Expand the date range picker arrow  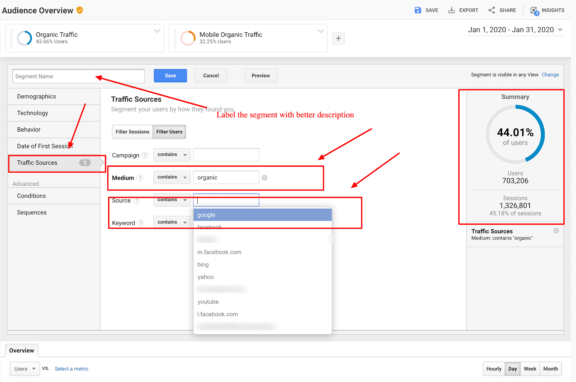560,30
